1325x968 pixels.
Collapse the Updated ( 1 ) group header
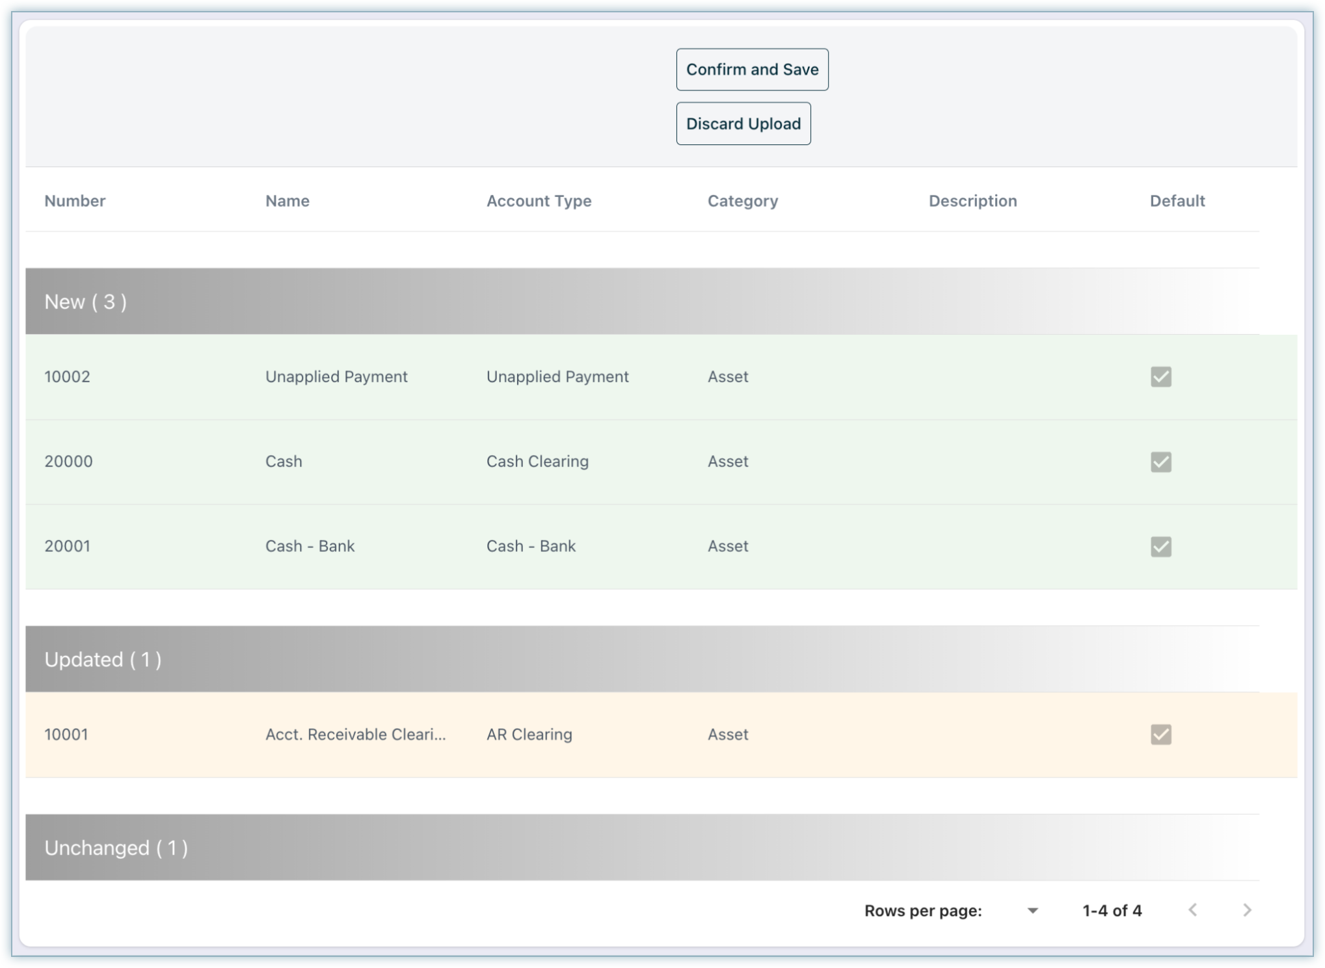point(103,659)
